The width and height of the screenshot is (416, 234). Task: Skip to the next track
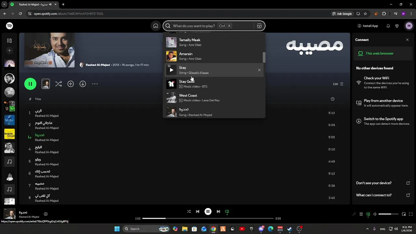(218, 211)
